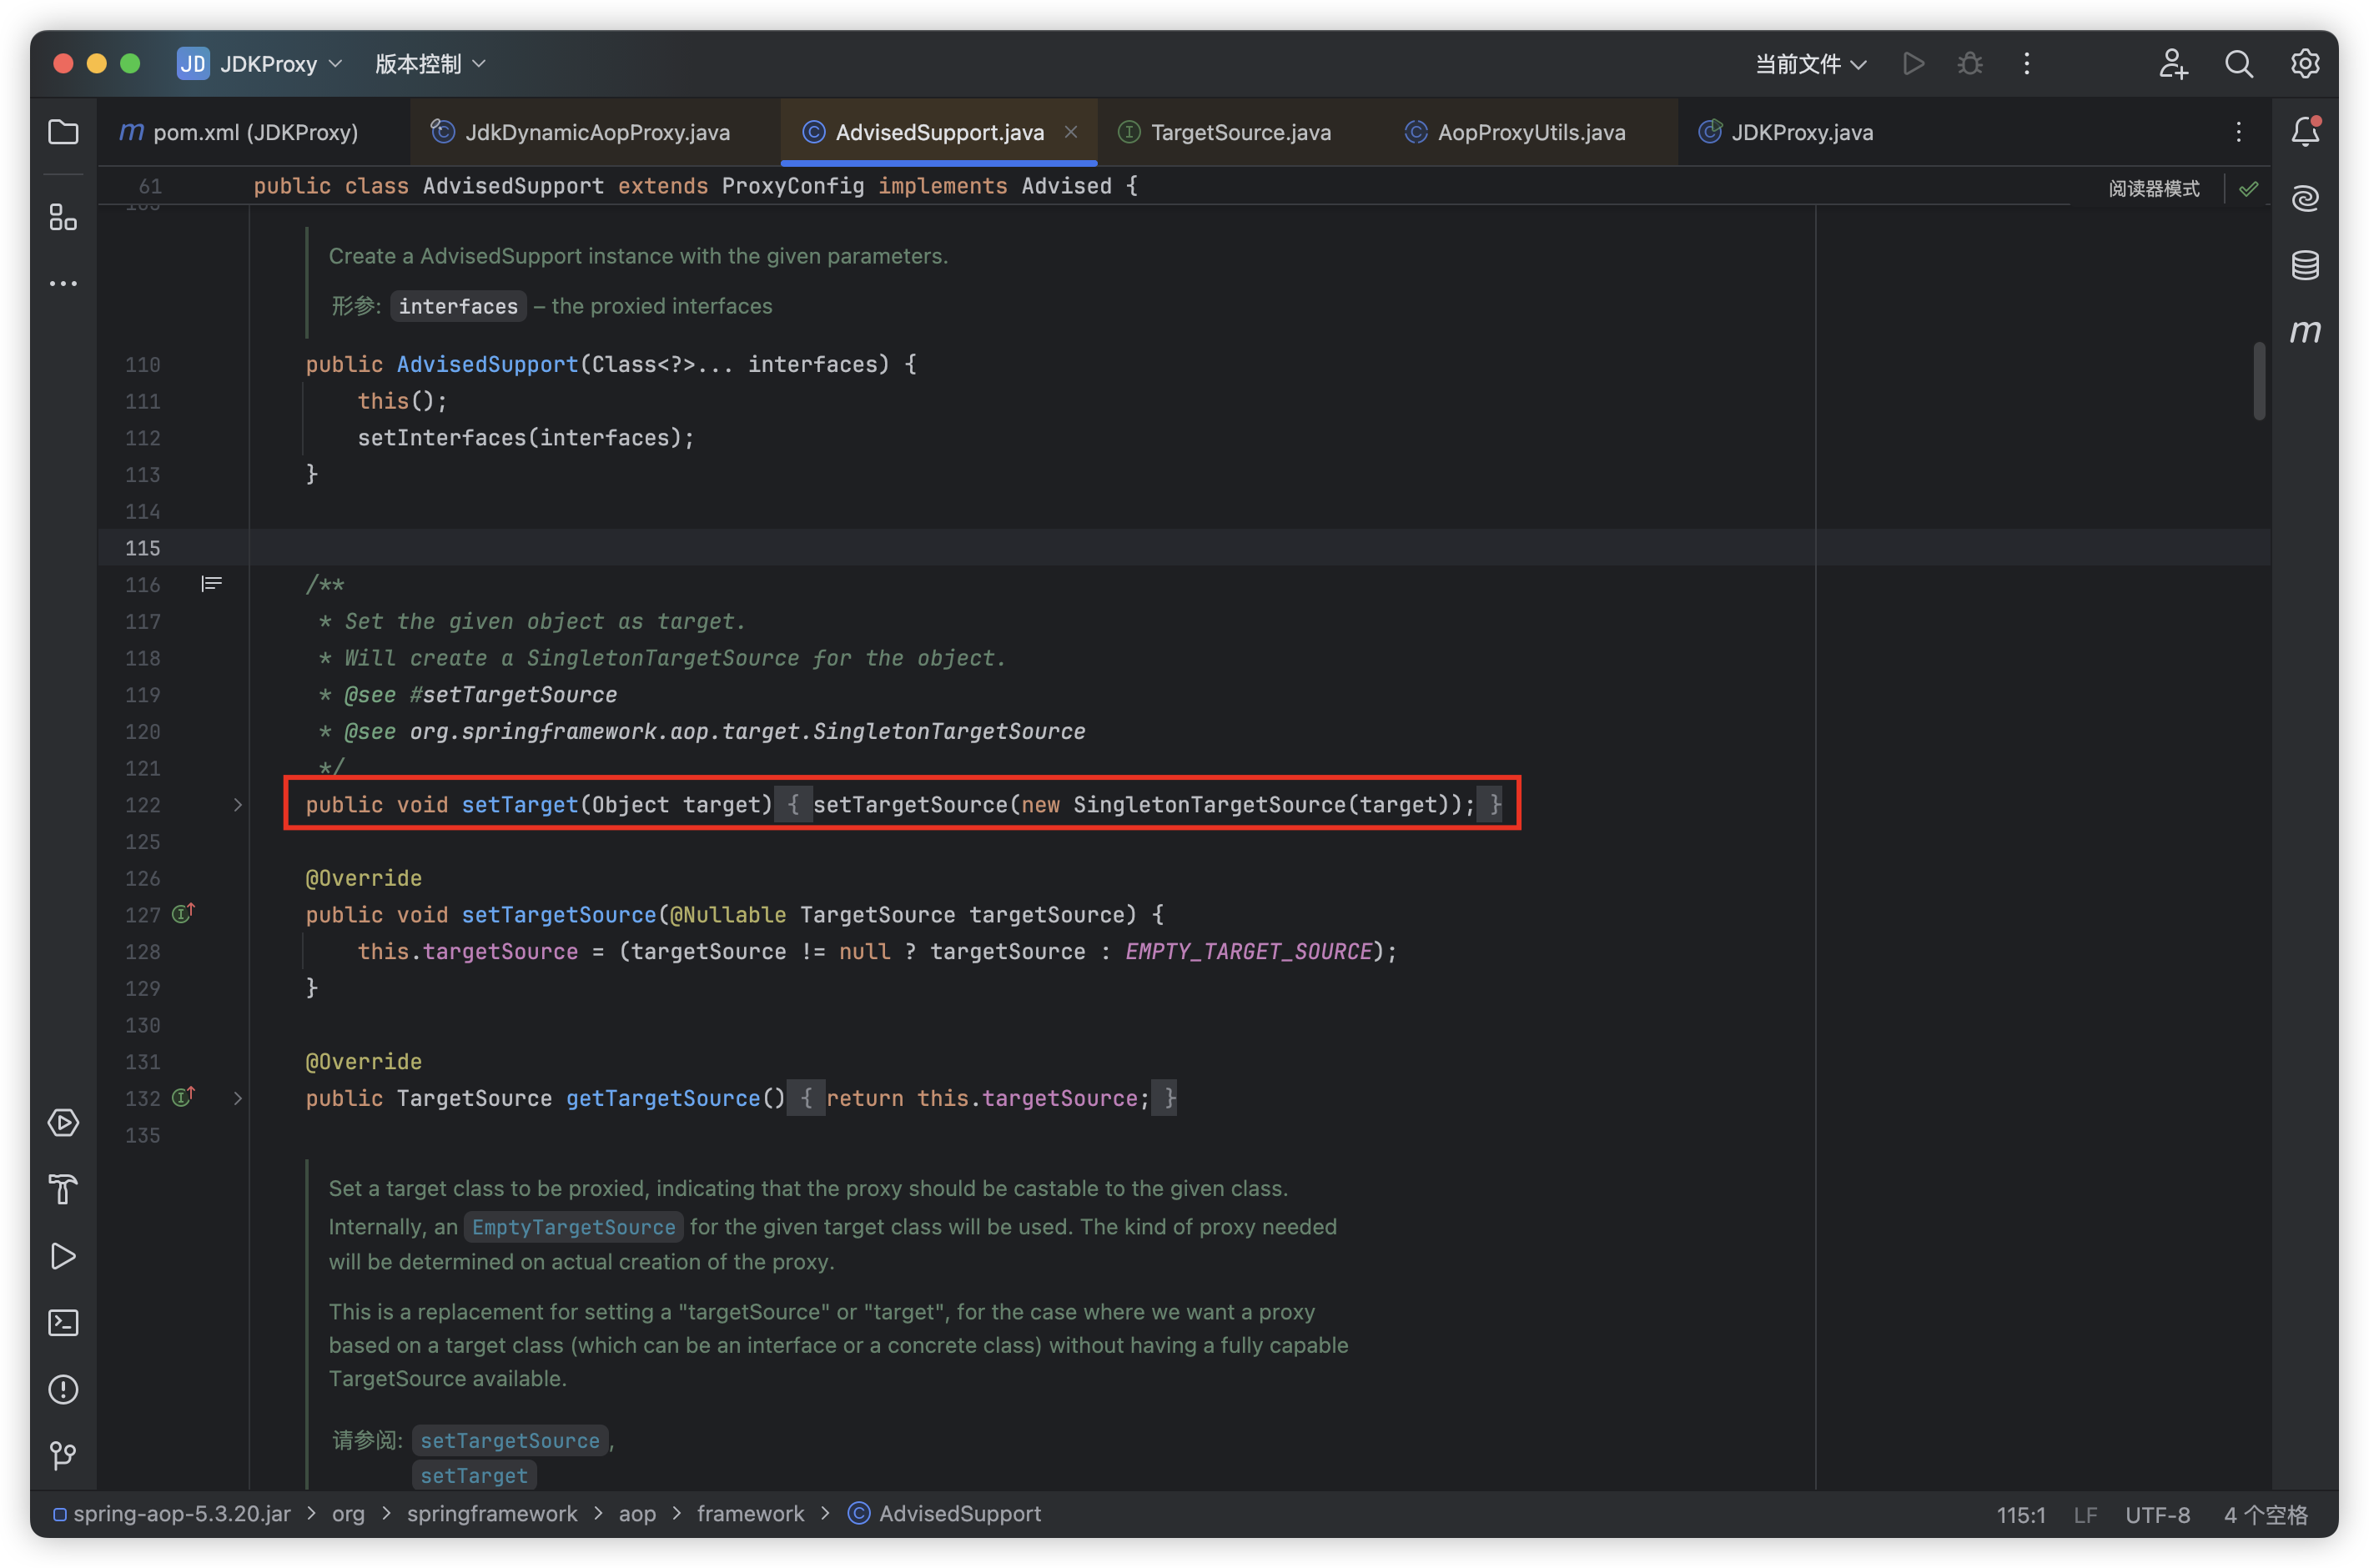
Task: Click the aop breadcrumb
Action: 637,1514
